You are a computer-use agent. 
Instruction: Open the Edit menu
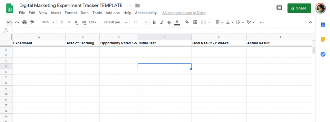point(32,13)
